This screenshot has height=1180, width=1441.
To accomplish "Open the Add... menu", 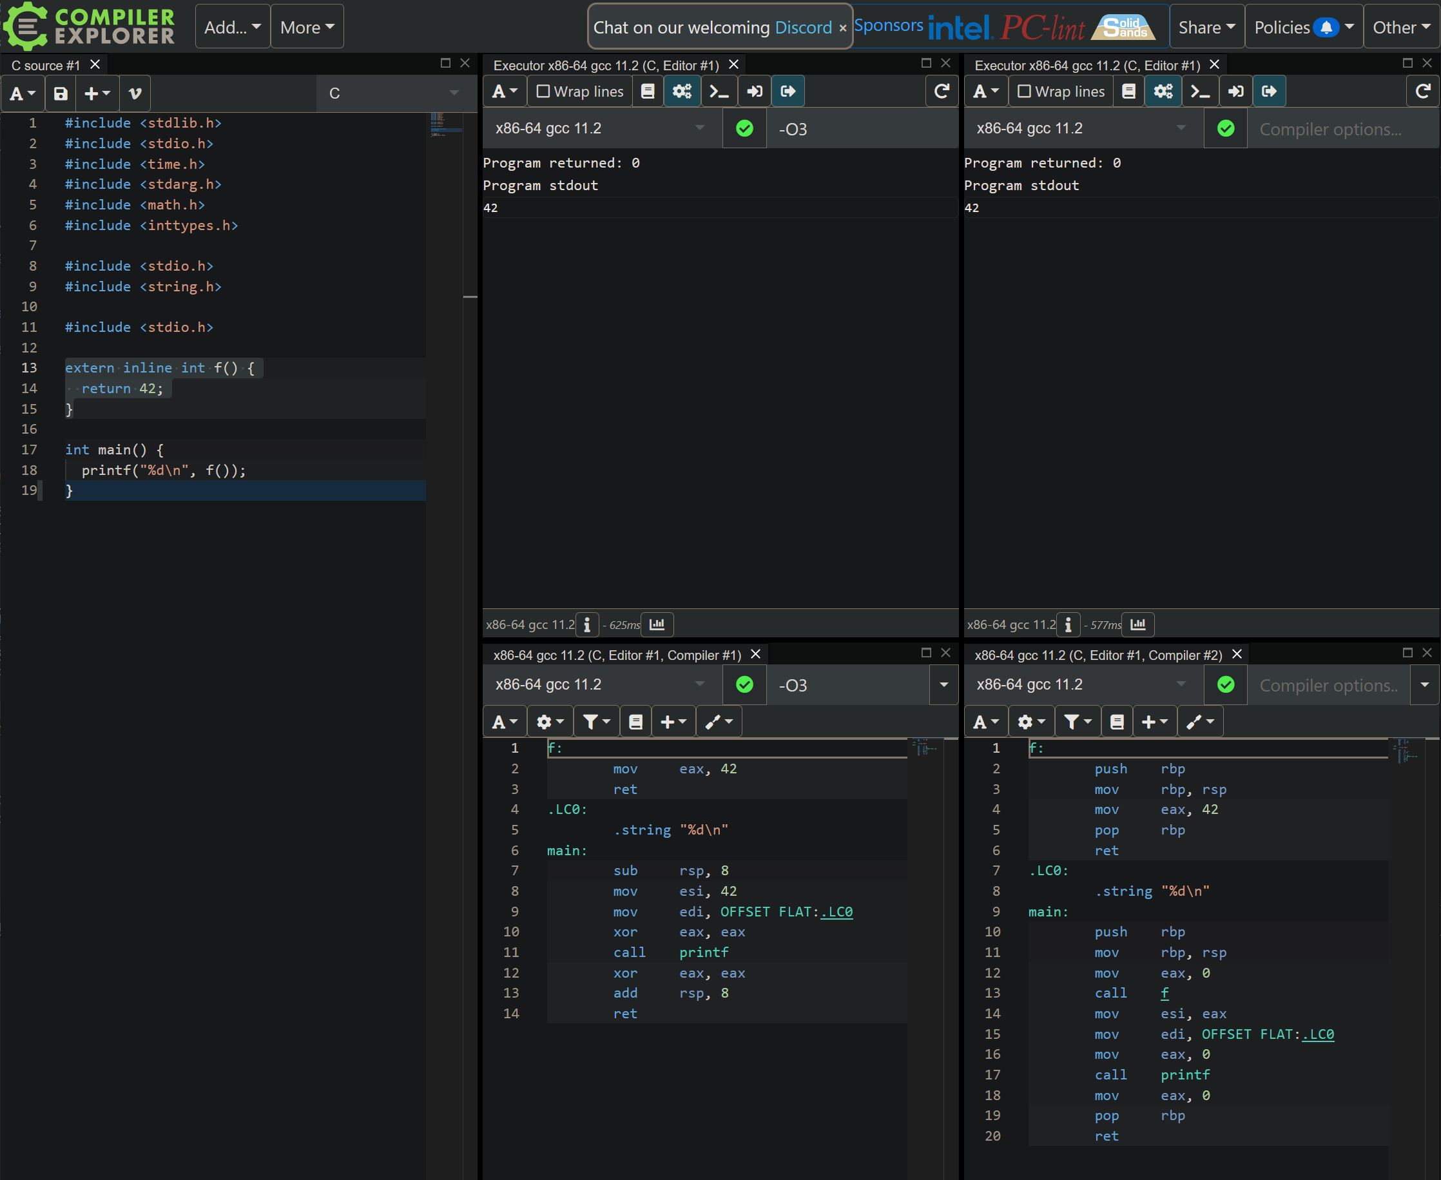I will pos(233,26).
